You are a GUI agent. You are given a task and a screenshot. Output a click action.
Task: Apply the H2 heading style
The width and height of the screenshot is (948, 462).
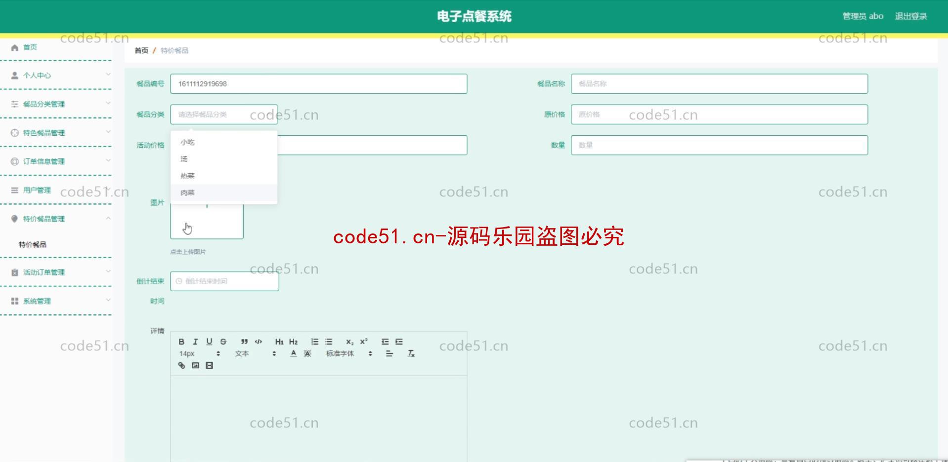[x=293, y=342]
